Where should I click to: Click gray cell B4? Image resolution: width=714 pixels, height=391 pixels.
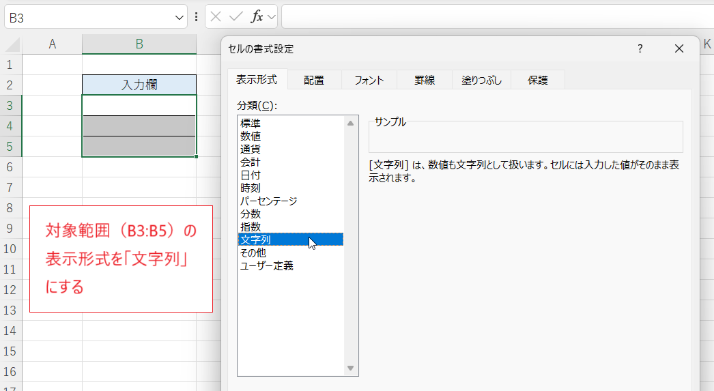[139, 126]
